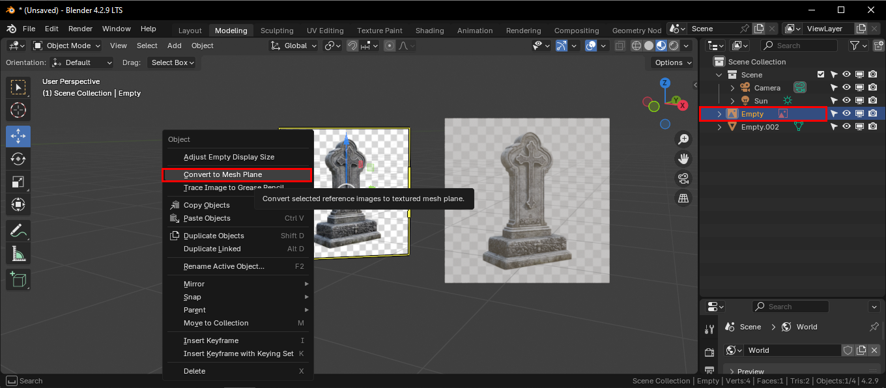Click the Options button in viewport header

pyautogui.click(x=673, y=62)
